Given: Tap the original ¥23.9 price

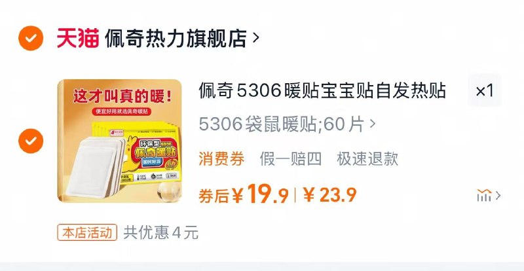Looking at the screenshot, I should (330, 195).
